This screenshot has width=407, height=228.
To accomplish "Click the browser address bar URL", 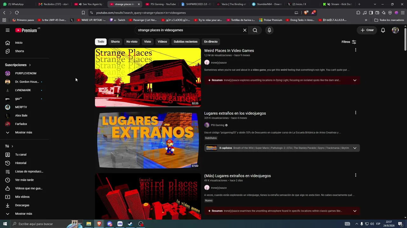I will tap(141, 13).
